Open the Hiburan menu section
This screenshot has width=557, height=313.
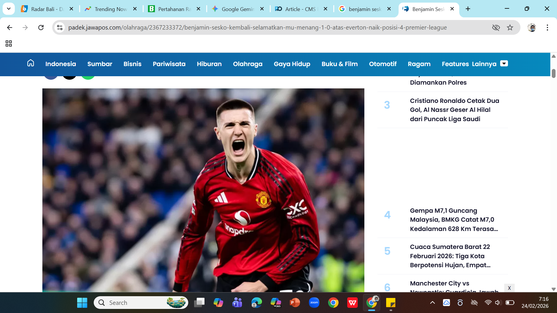[x=209, y=64]
